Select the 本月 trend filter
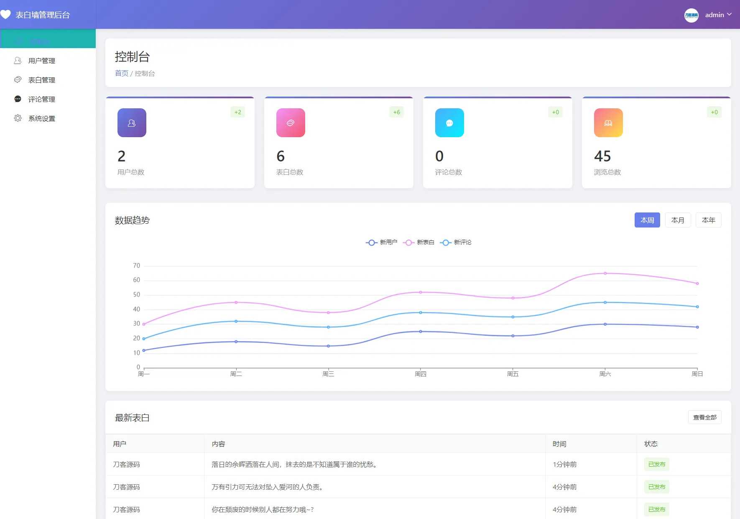The width and height of the screenshot is (740, 519). pos(678,220)
